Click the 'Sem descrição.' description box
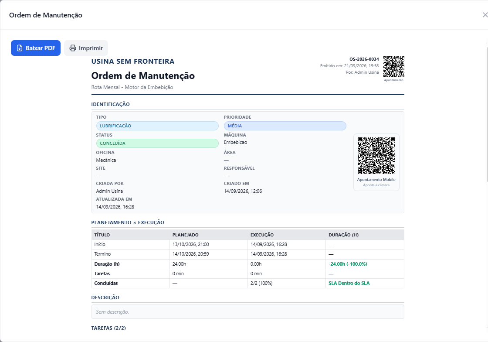488x342 pixels. 248,312
